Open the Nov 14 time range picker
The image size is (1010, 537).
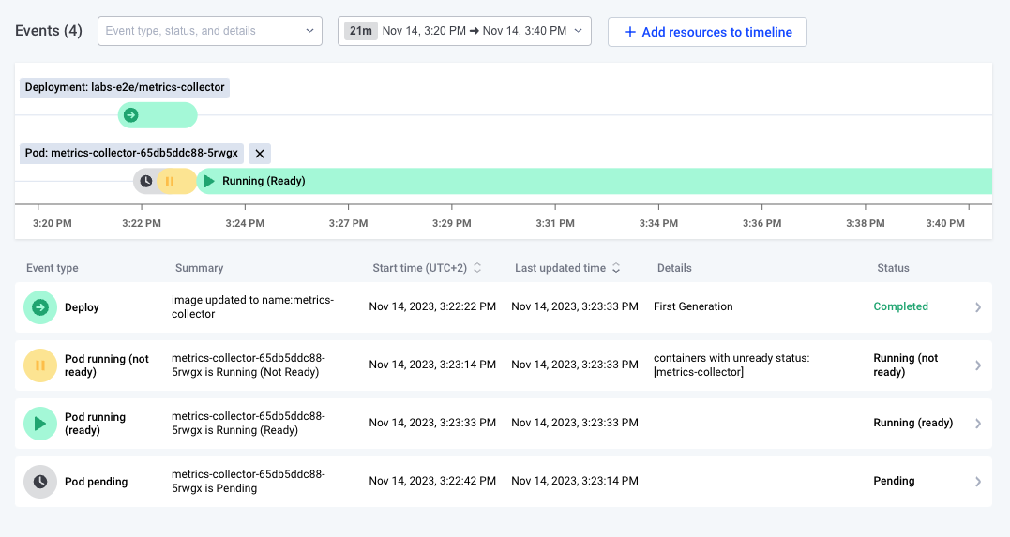pos(464,31)
